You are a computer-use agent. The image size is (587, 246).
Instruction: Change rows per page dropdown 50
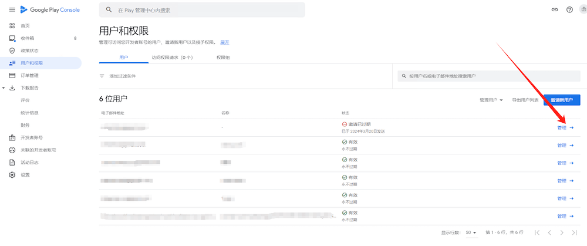[471, 233]
